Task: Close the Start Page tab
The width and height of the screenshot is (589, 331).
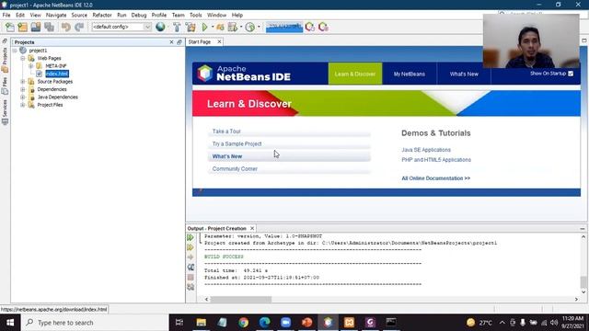Action: point(219,41)
